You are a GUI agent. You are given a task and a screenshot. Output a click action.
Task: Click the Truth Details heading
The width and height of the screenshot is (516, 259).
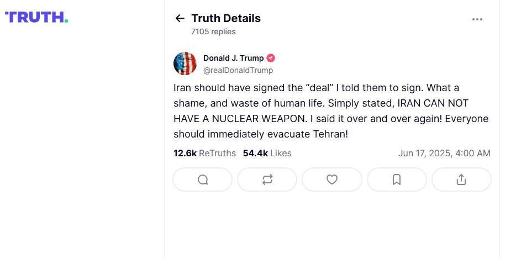225,18
